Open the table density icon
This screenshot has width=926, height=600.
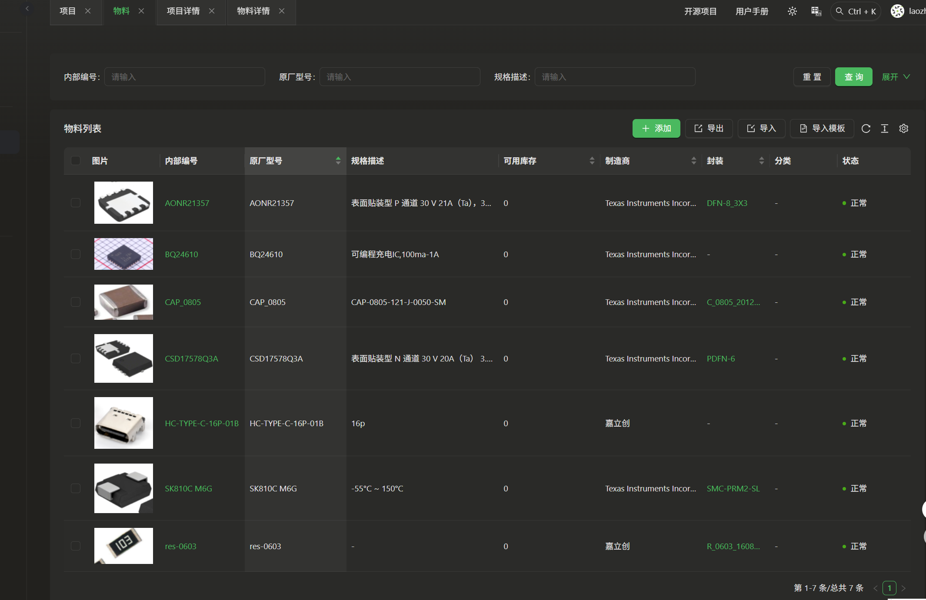884,129
